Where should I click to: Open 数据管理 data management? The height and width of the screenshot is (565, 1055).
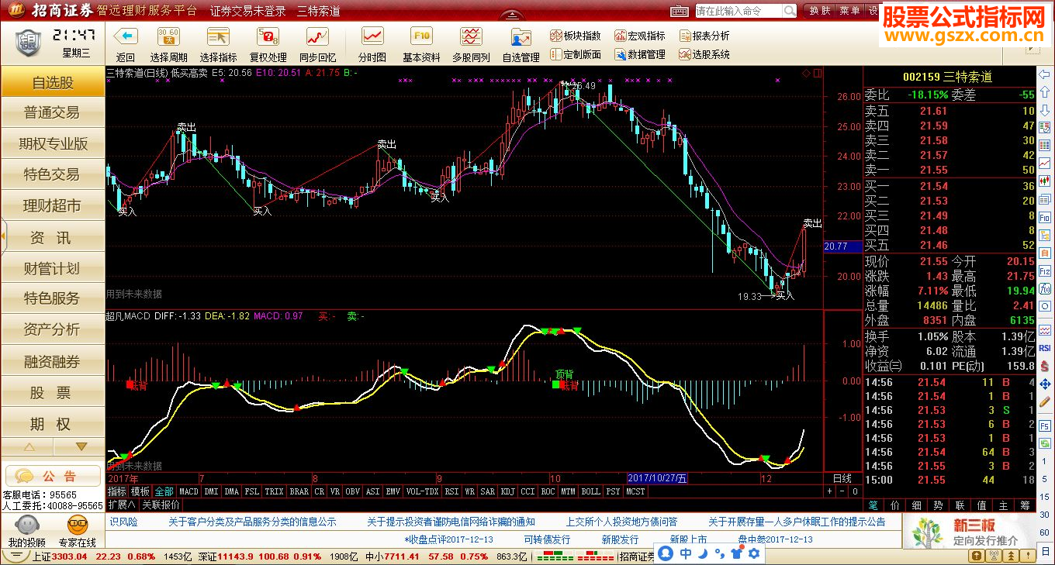pos(639,54)
